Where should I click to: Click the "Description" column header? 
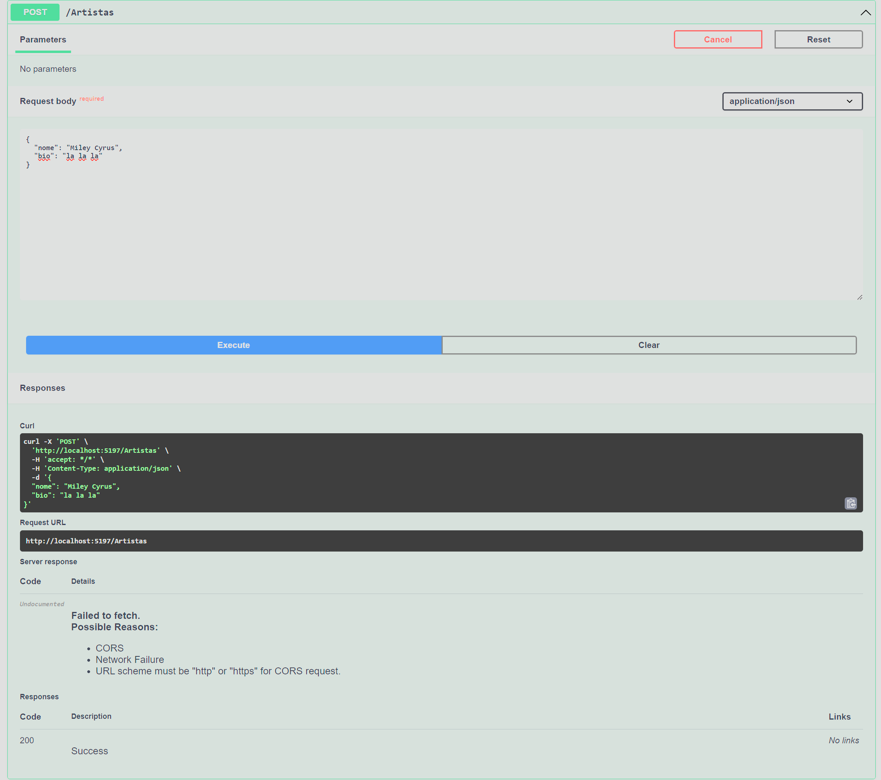point(91,716)
